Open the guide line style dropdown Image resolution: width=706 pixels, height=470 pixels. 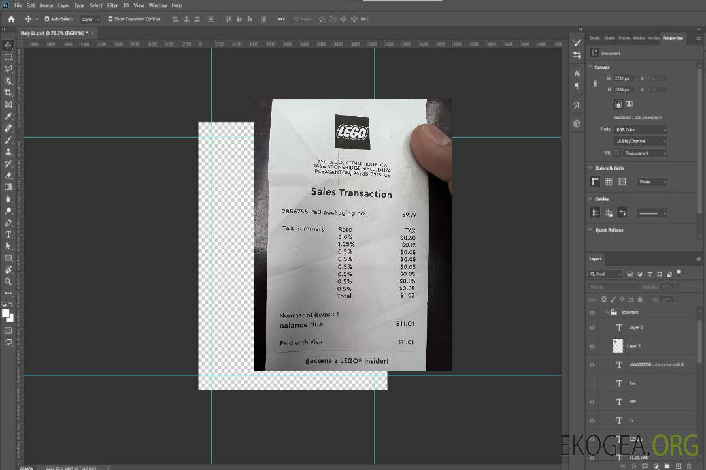[652, 213]
